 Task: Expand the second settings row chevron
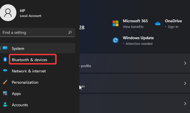point(185,83)
